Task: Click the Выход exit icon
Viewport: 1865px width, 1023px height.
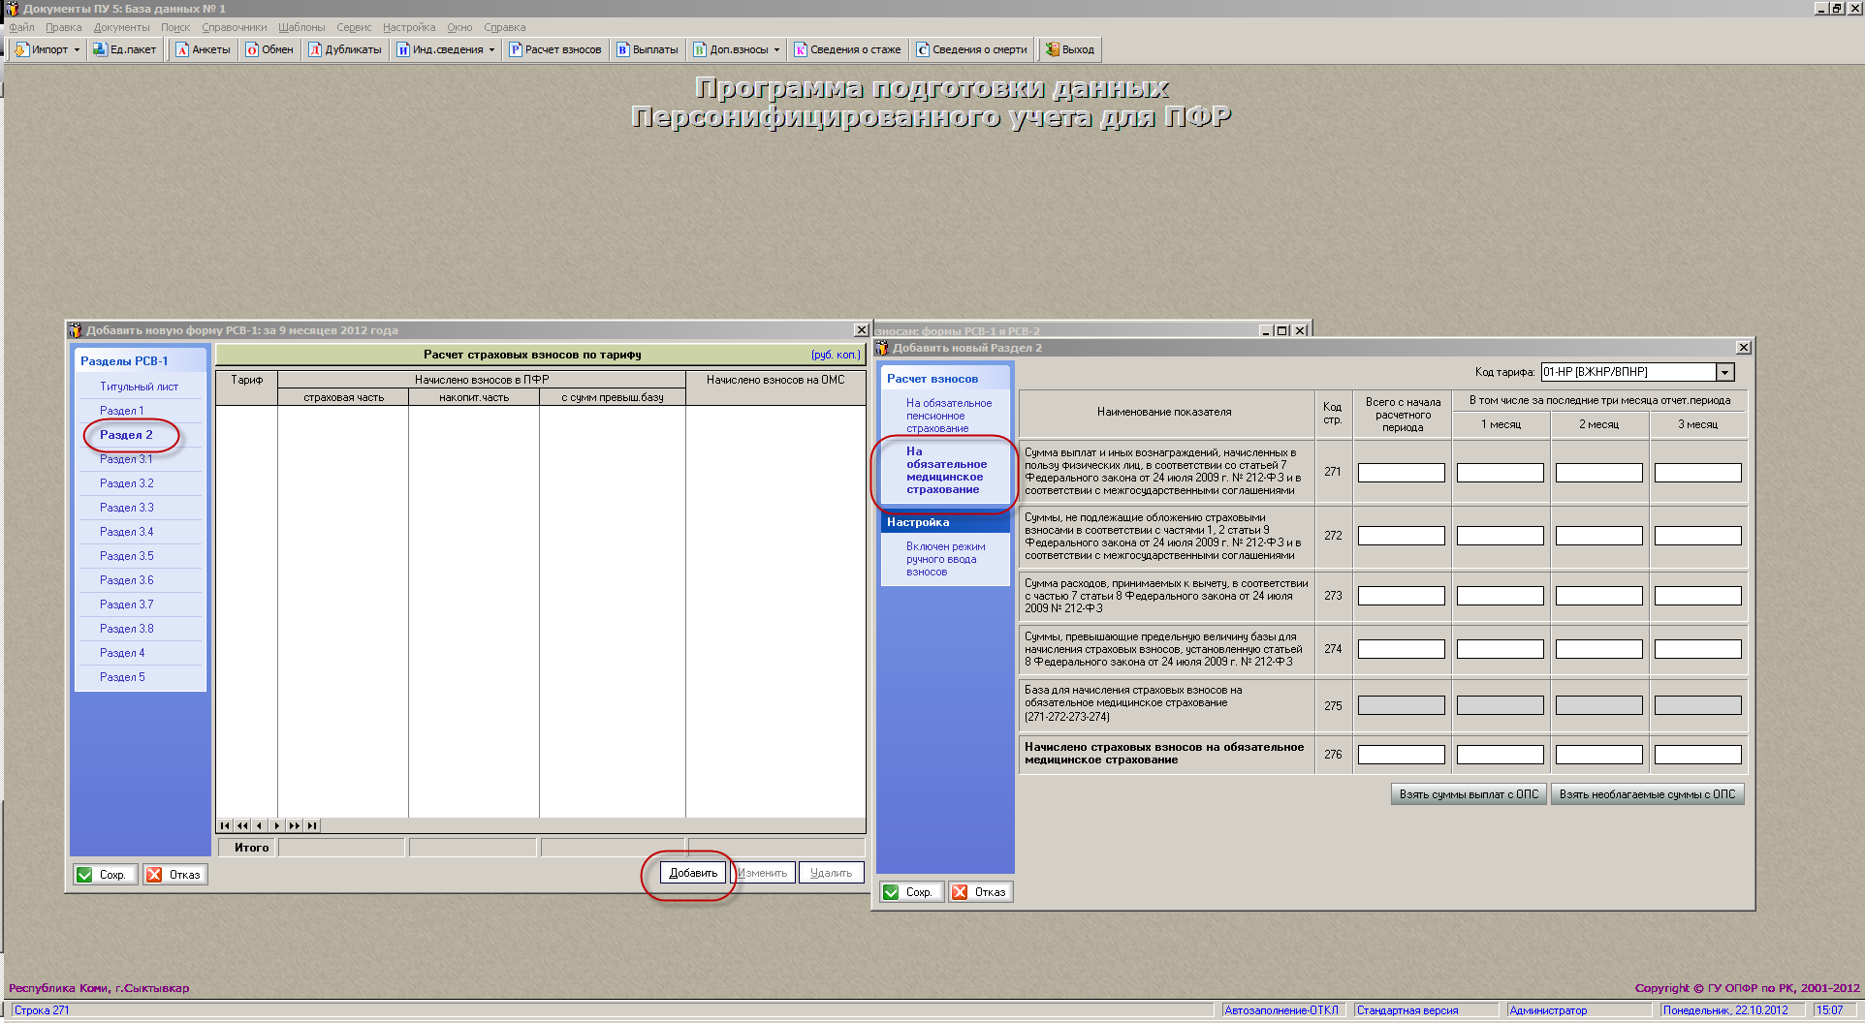Action: 1053,49
